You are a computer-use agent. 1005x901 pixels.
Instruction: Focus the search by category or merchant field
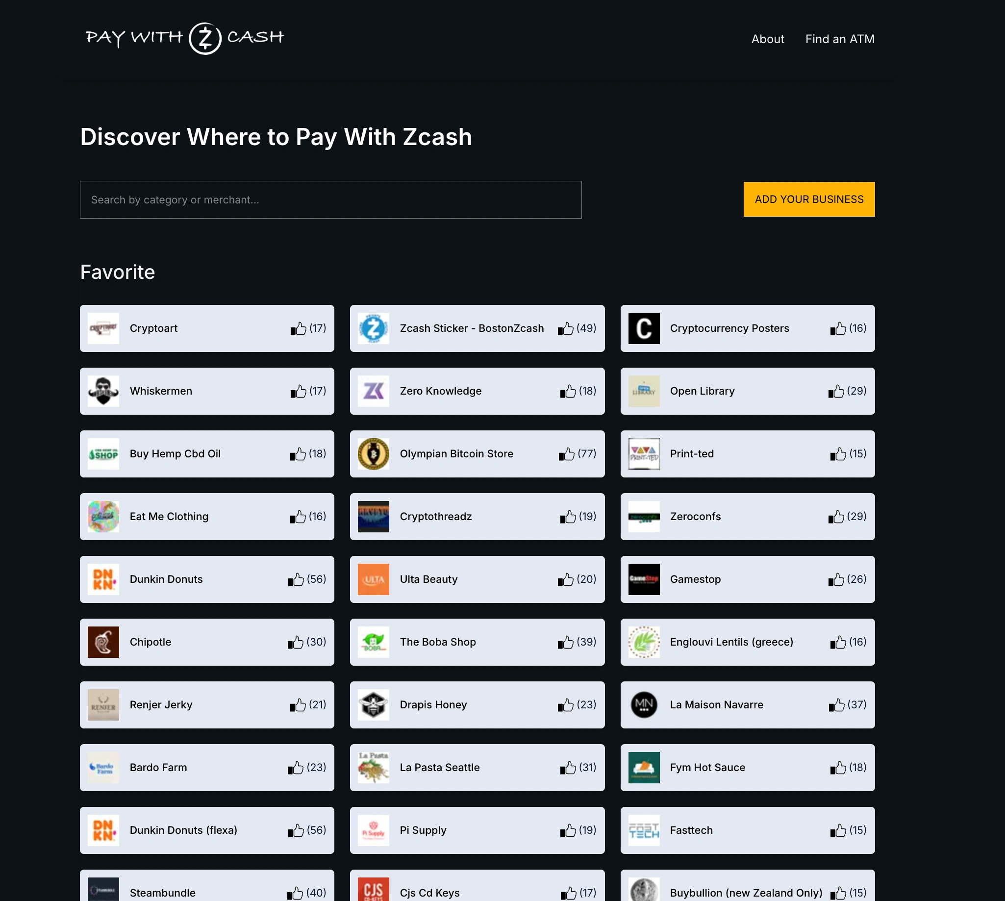(330, 200)
